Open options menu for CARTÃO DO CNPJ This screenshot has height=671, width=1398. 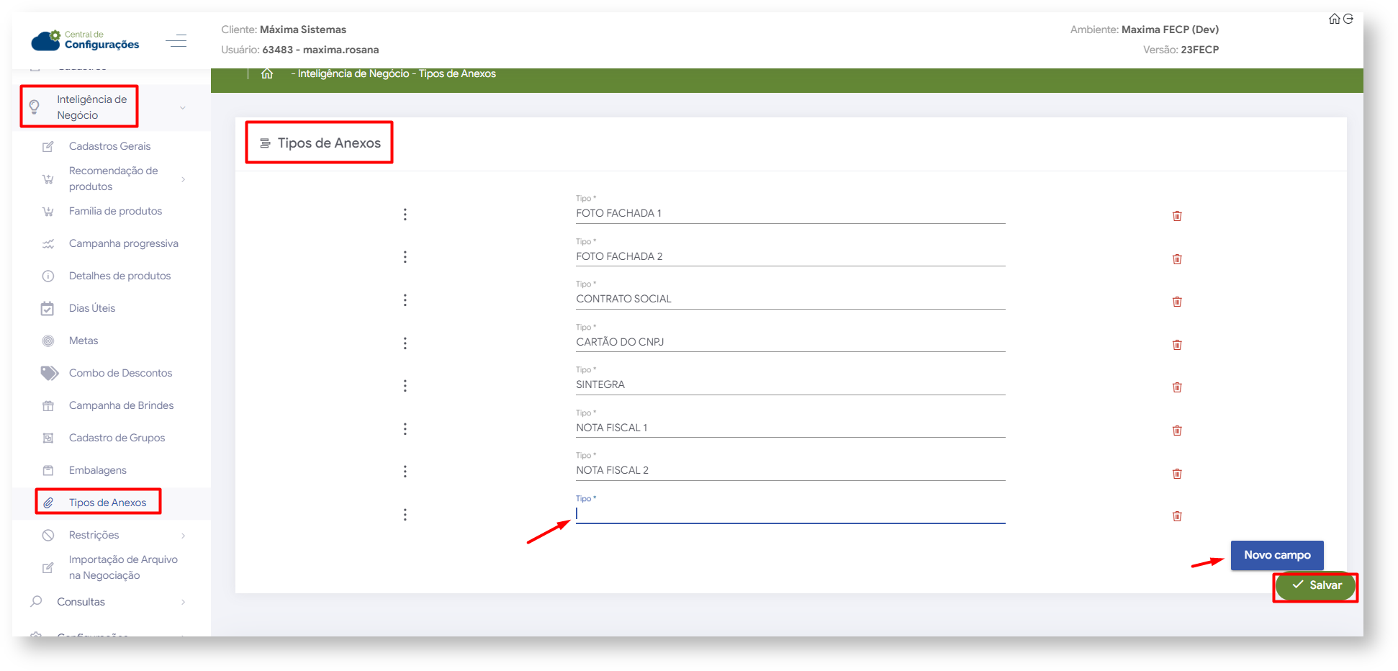pyautogui.click(x=405, y=343)
